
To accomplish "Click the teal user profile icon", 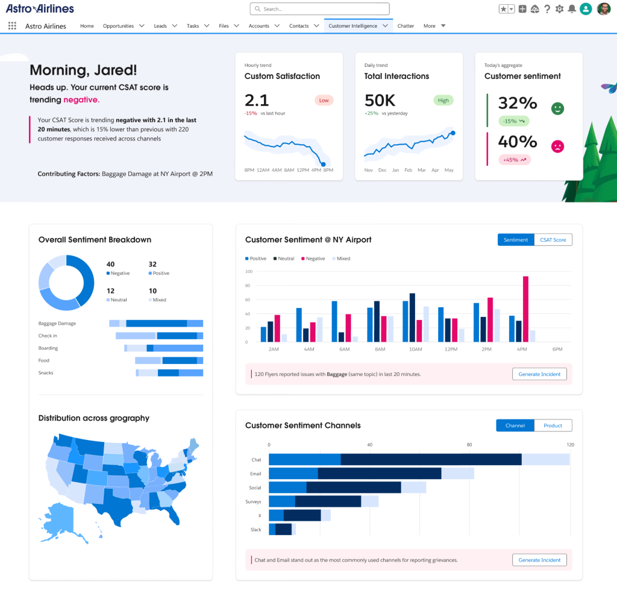I will tap(586, 9).
